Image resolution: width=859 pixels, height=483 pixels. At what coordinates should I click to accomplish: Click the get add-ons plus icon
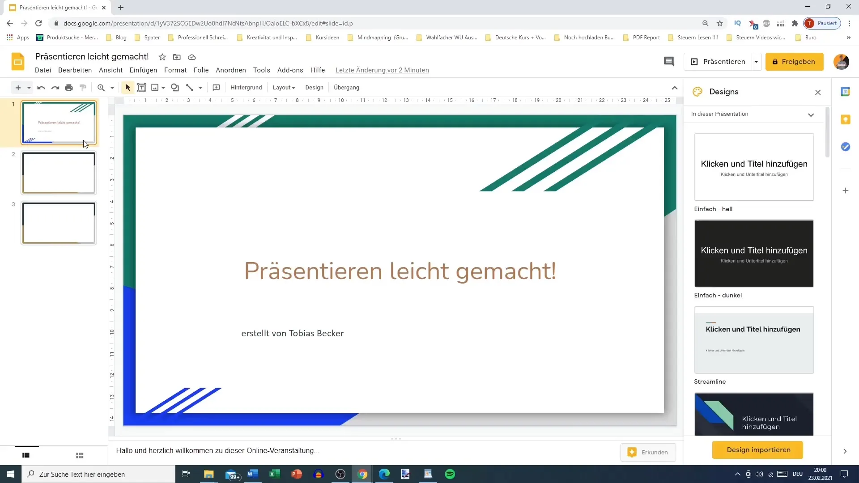tap(845, 191)
